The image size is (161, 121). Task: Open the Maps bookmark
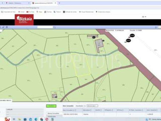(x=39, y=12)
